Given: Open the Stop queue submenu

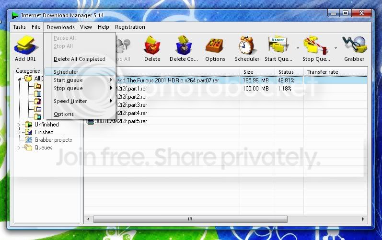Looking at the screenshot, I should pos(80,88).
